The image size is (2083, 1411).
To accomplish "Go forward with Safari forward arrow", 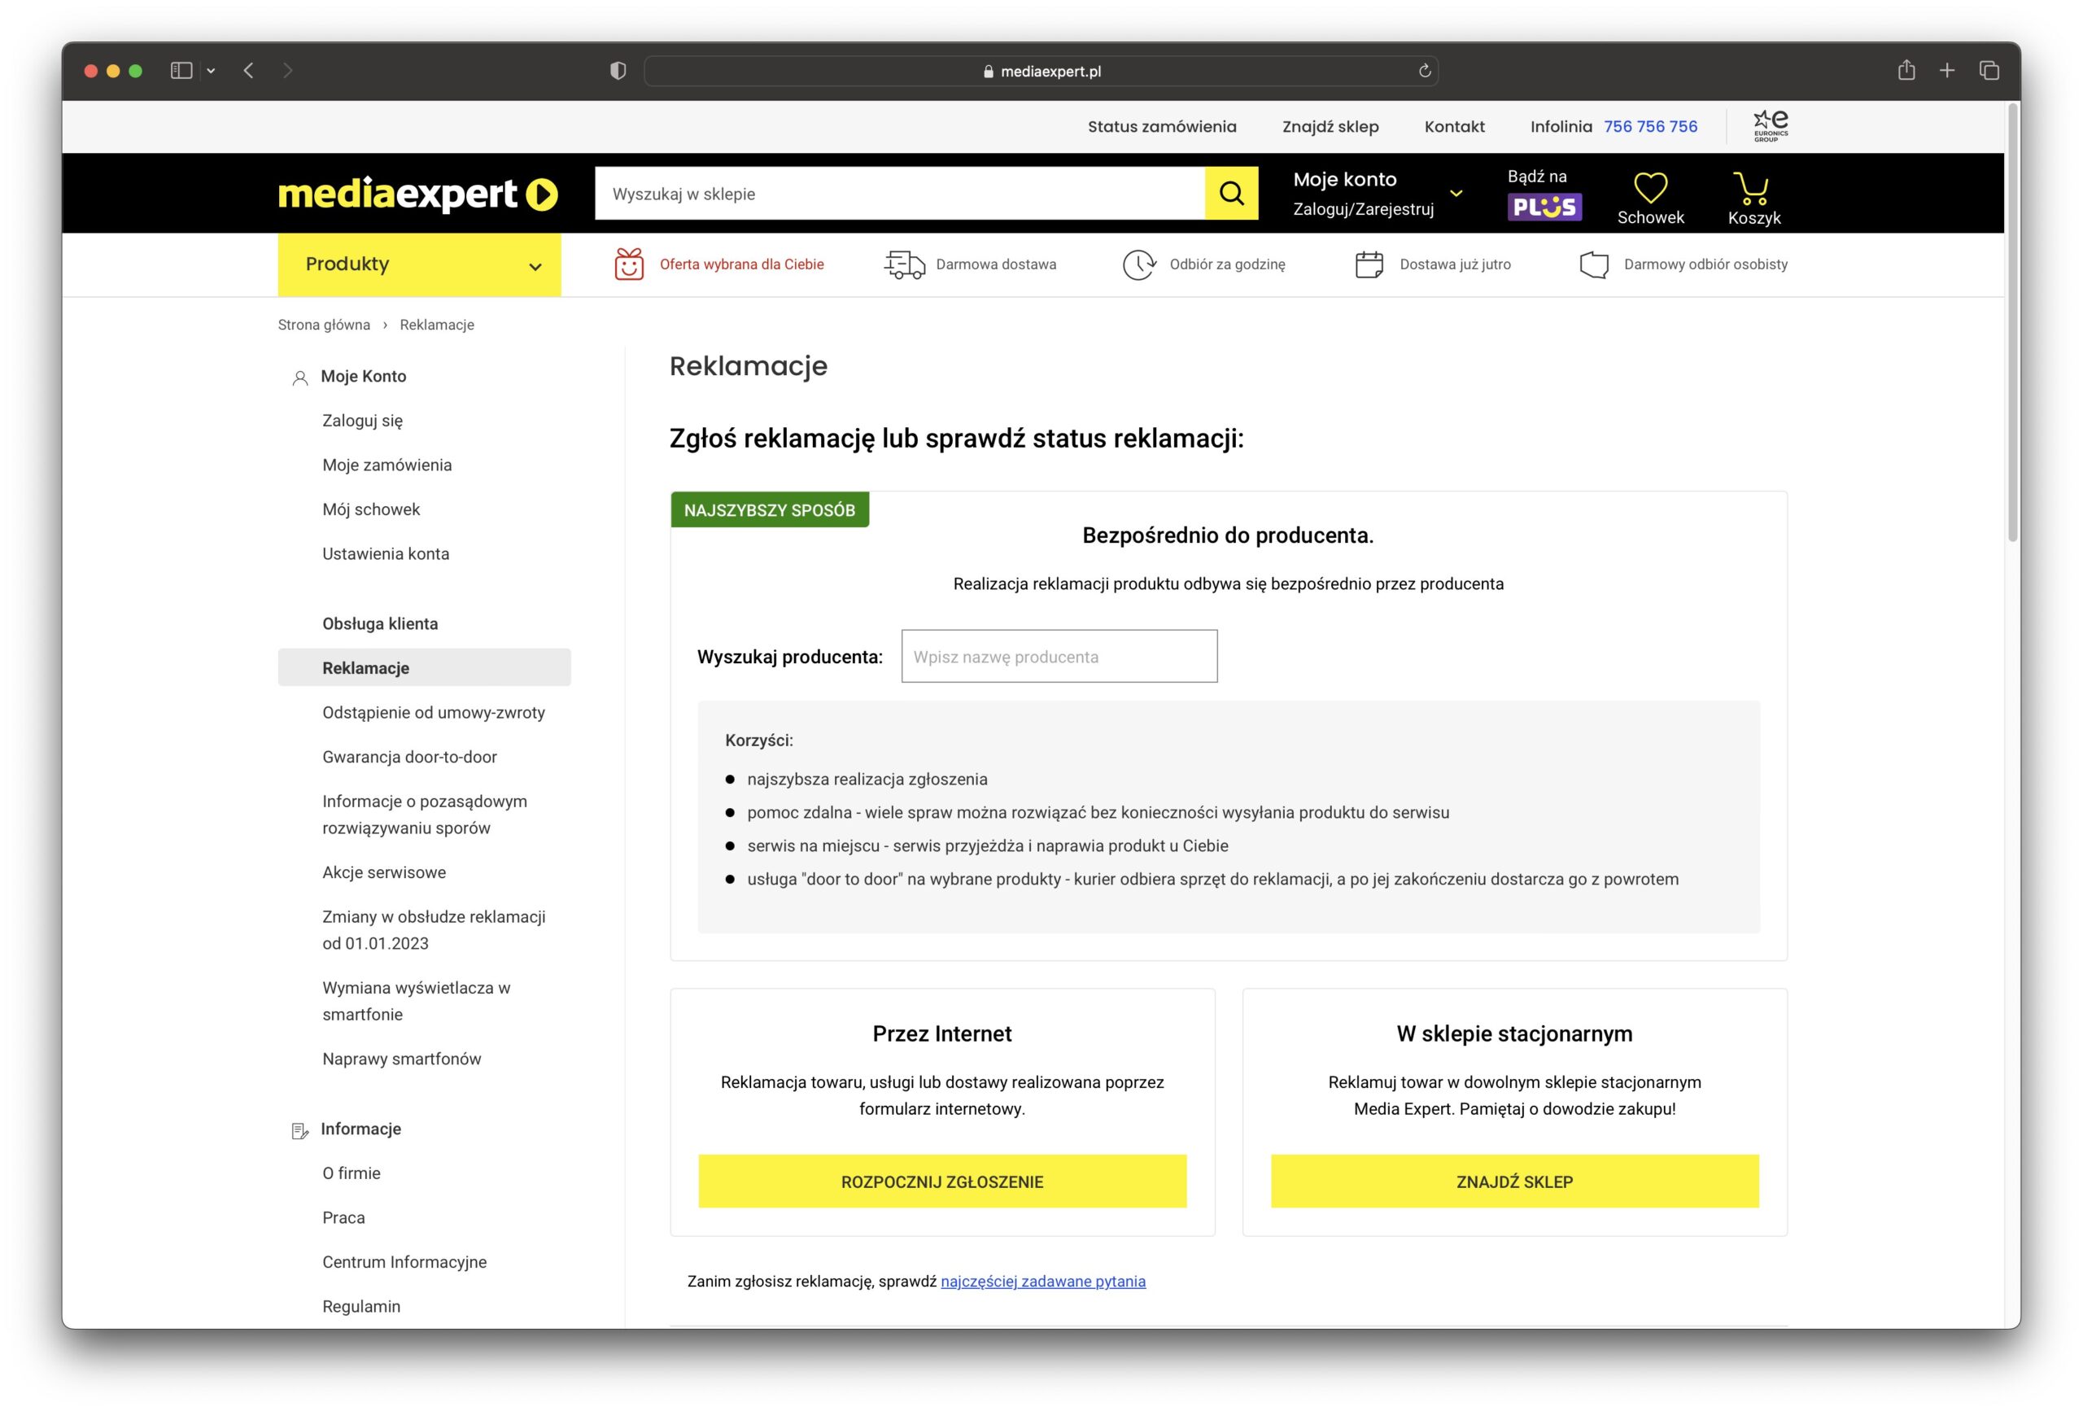I will coord(288,70).
